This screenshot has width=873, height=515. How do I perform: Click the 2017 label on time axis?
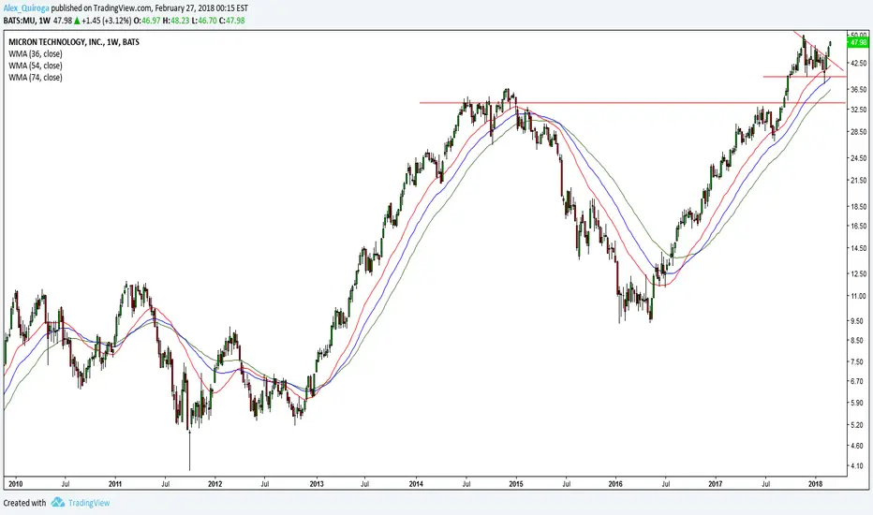click(716, 484)
